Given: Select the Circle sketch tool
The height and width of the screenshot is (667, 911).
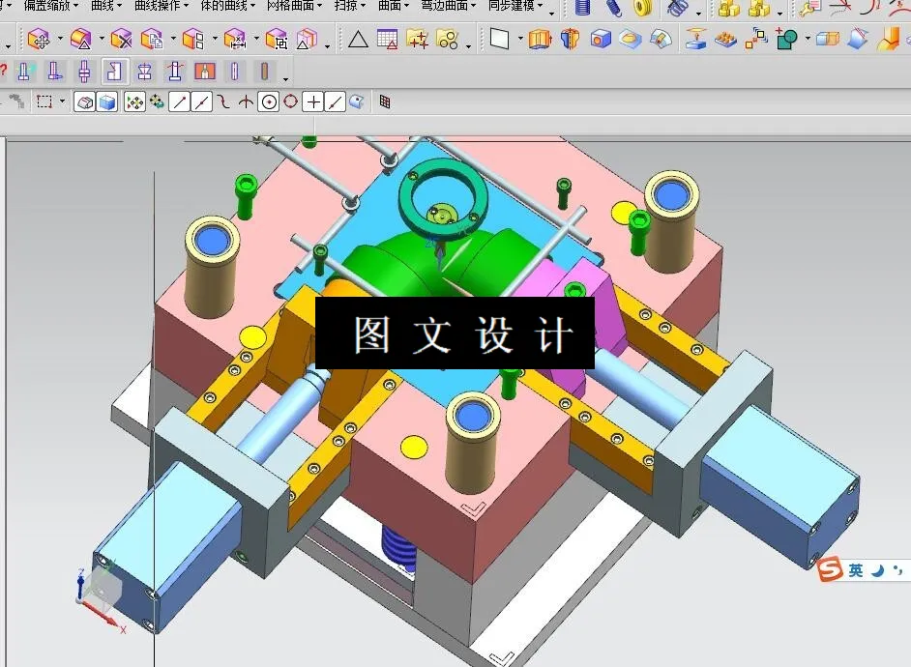Looking at the screenshot, I should (x=270, y=101).
